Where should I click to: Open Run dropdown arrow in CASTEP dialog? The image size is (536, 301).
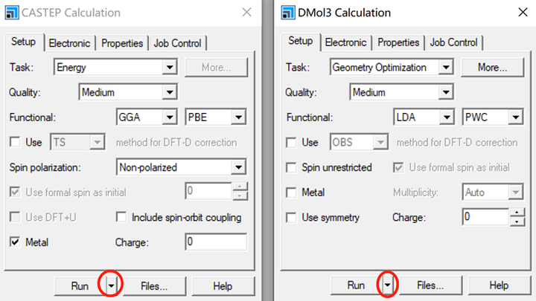(112, 285)
